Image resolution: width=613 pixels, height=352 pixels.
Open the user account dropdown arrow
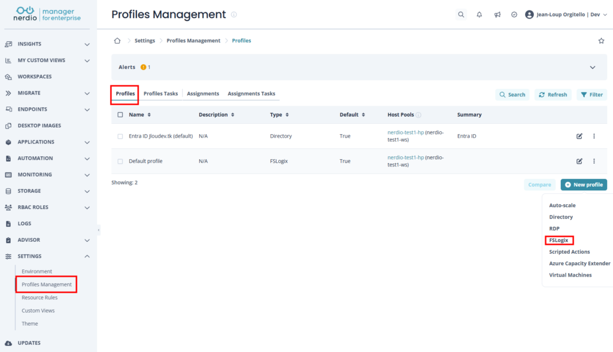coord(605,14)
